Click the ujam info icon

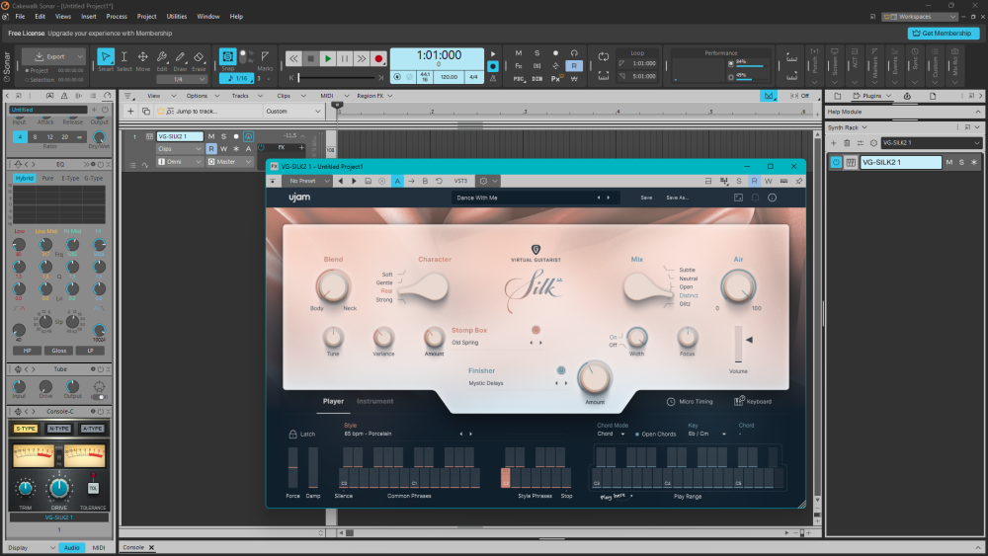point(772,198)
